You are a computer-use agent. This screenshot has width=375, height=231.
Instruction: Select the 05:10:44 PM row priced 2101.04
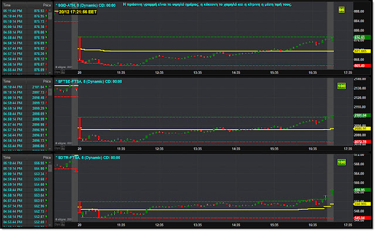coord(25,87)
